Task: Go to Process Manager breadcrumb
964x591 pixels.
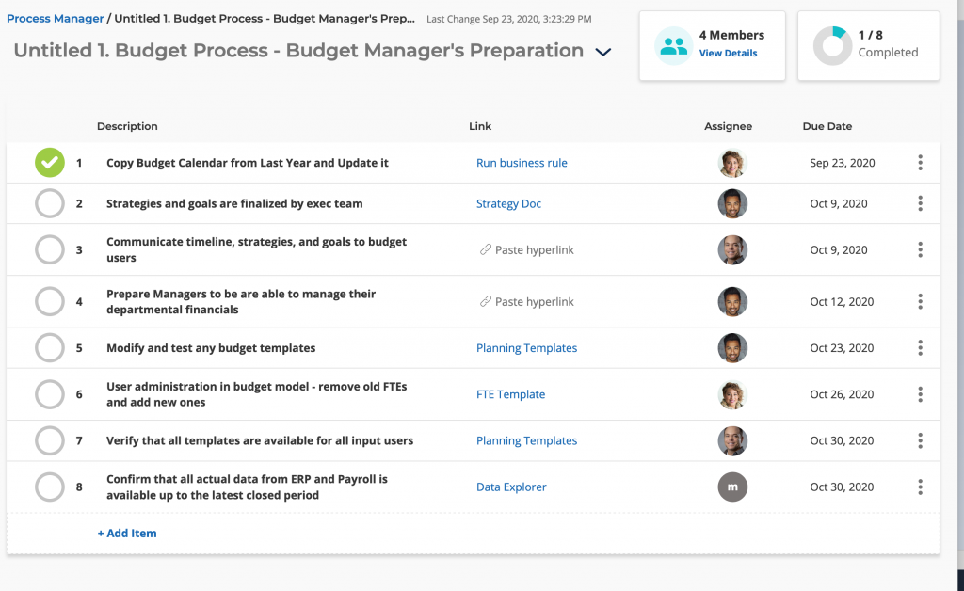Action: click(x=55, y=19)
